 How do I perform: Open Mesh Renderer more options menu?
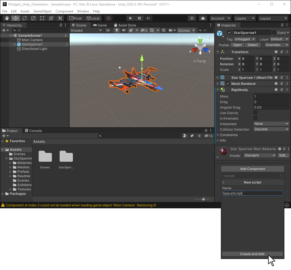[x=287, y=83]
